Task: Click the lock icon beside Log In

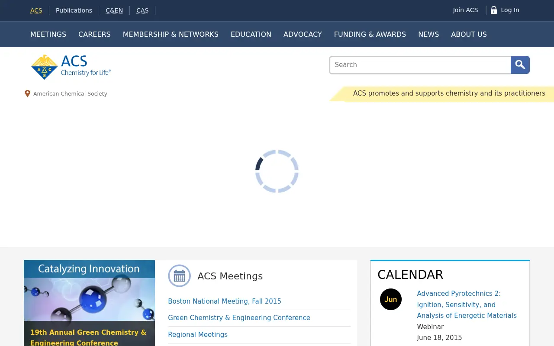Action: click(x=493, y=10)
